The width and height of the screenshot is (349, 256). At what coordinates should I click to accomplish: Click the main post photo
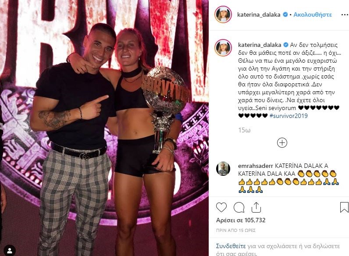104,128
